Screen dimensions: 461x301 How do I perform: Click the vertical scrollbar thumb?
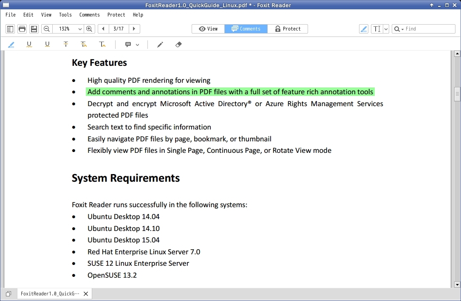457,94
